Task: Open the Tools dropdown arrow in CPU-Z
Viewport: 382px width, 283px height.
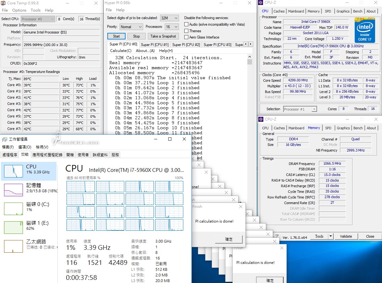Action: coord(330,236)
